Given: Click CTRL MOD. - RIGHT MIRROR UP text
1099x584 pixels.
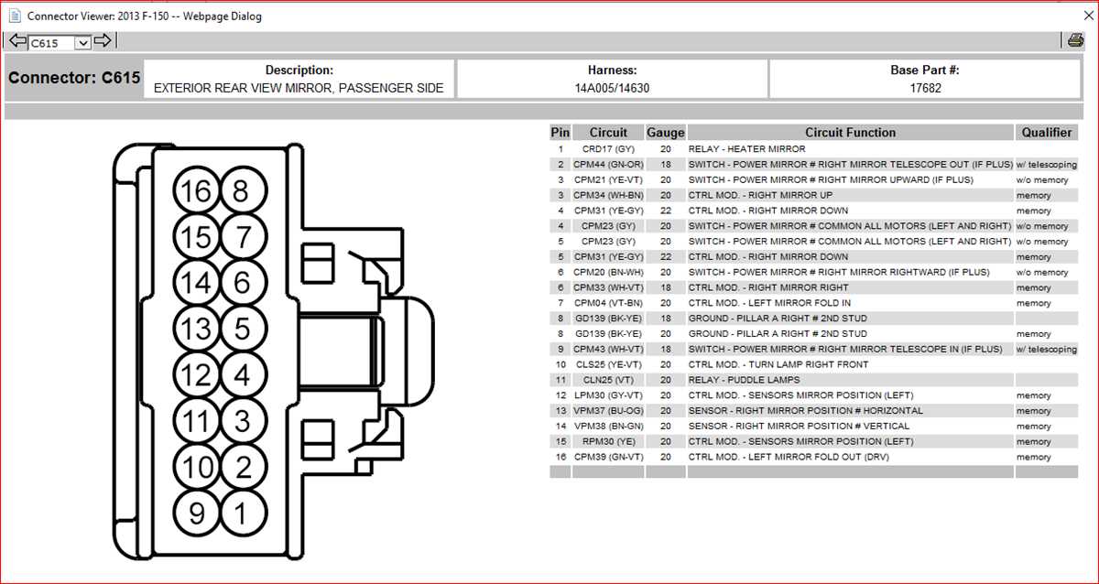Looking at the screenshot, I should pos(760,195).
